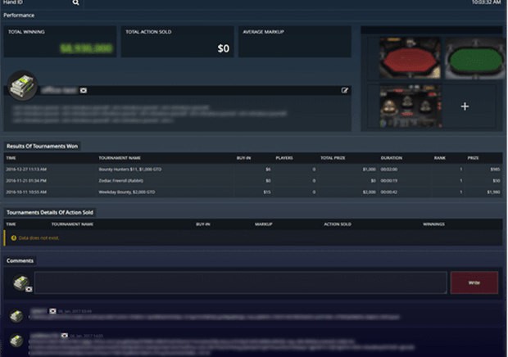Click the Duration column header

[x=392, y=158]
